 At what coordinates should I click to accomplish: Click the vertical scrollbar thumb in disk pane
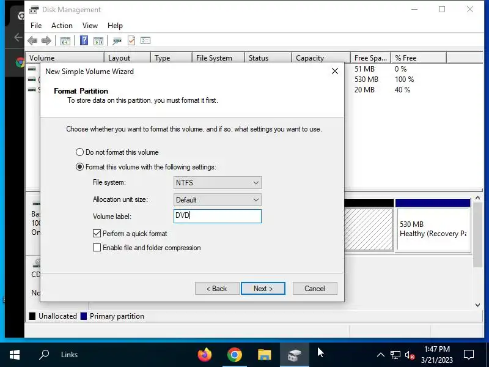click(477, 235)
